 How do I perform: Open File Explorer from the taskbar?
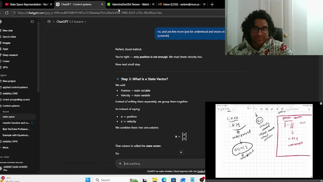tap(154, 180)
